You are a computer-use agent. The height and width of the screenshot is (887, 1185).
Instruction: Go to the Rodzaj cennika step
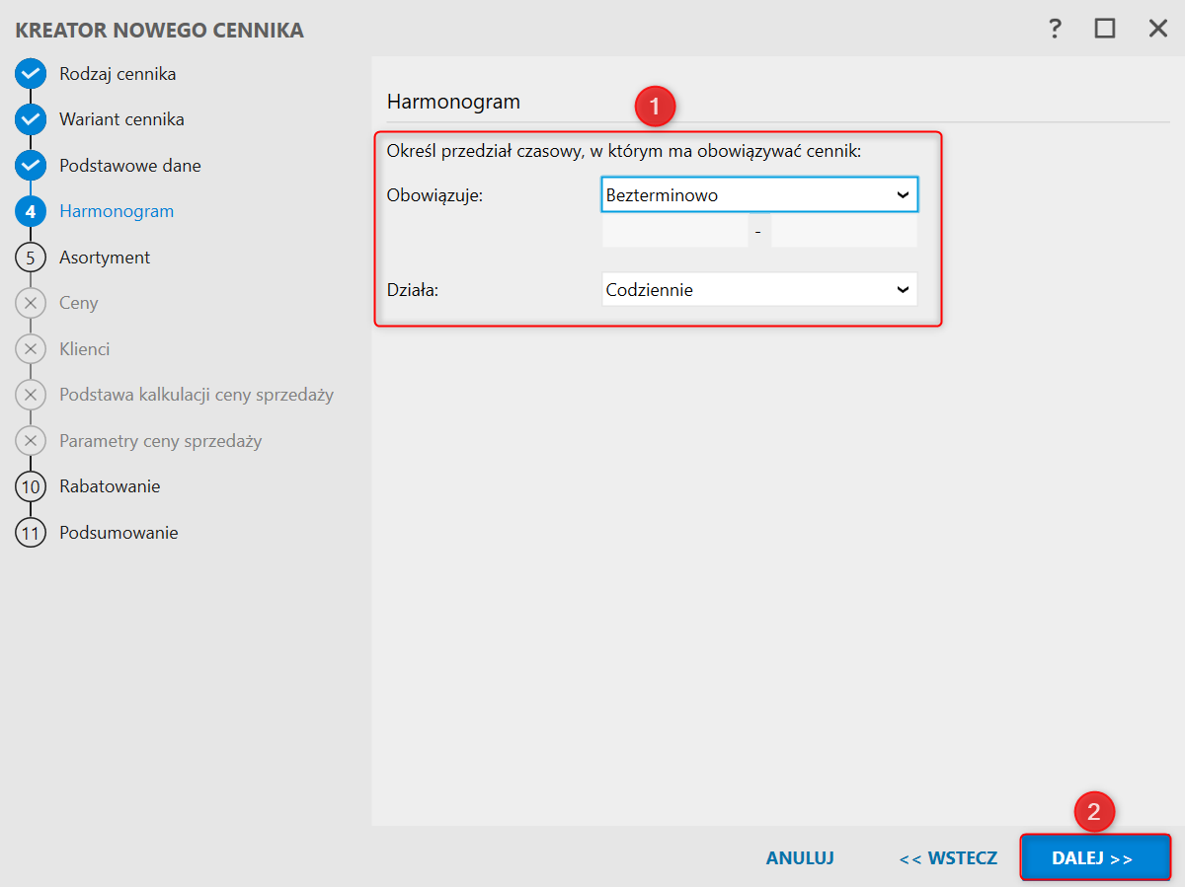[118, 74]
